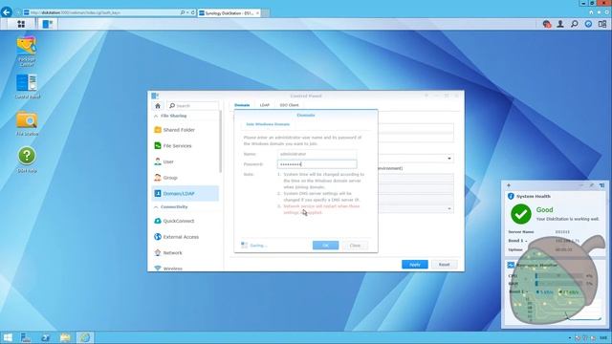The height and width of the screenshot is (344, 612).
Task: Click the Resource Monitor widget icon
Action: pyautogui.click(x=511, y=266)
